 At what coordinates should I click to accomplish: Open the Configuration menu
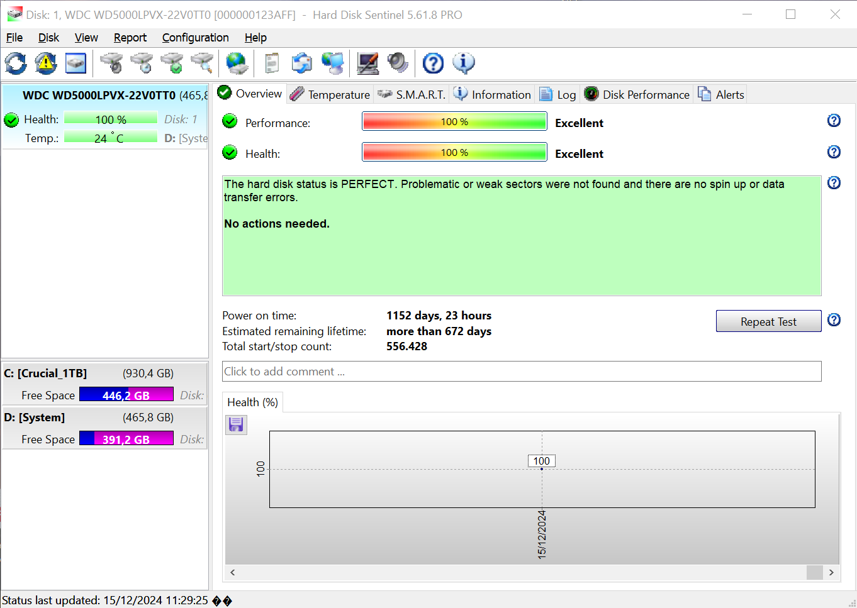tap(196, 38)
